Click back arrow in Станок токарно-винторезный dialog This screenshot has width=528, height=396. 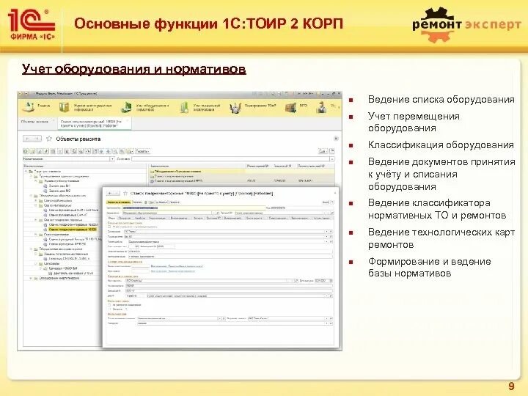pos(109,194)
